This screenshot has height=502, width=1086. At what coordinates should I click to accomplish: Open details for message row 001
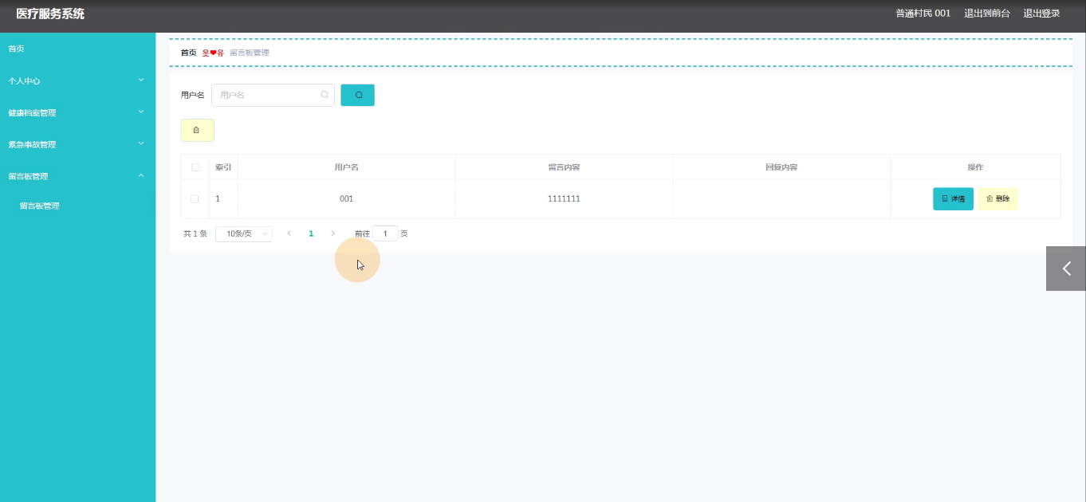click(x=953, y=198)
